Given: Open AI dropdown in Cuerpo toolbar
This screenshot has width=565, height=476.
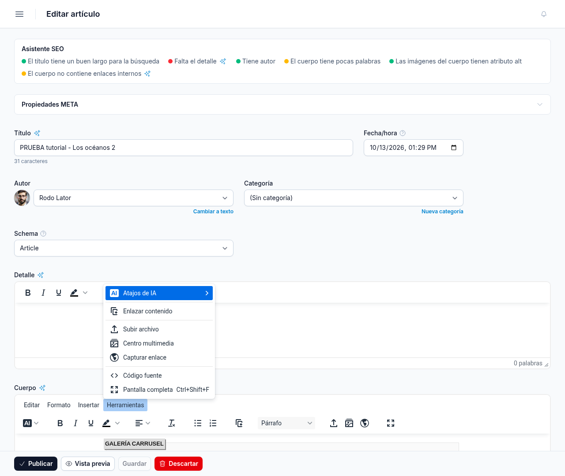Looking at the screenshot, I should point(31,423).
